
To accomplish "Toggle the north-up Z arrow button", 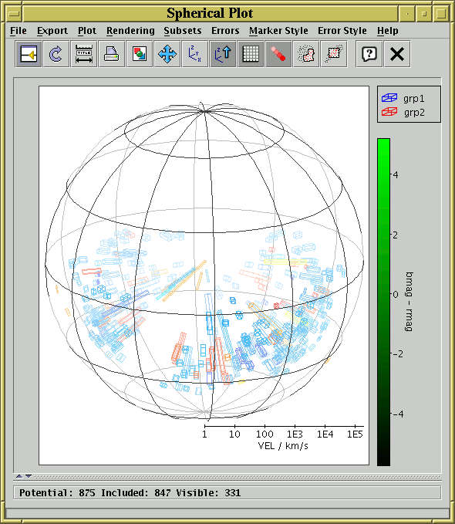I will point(223,54).
